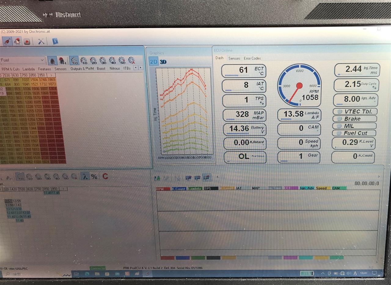Viewport: 391px width, 285px height.
Task: Select the gear '10' map icon in upper toolbar
Action: click(84, 61)
